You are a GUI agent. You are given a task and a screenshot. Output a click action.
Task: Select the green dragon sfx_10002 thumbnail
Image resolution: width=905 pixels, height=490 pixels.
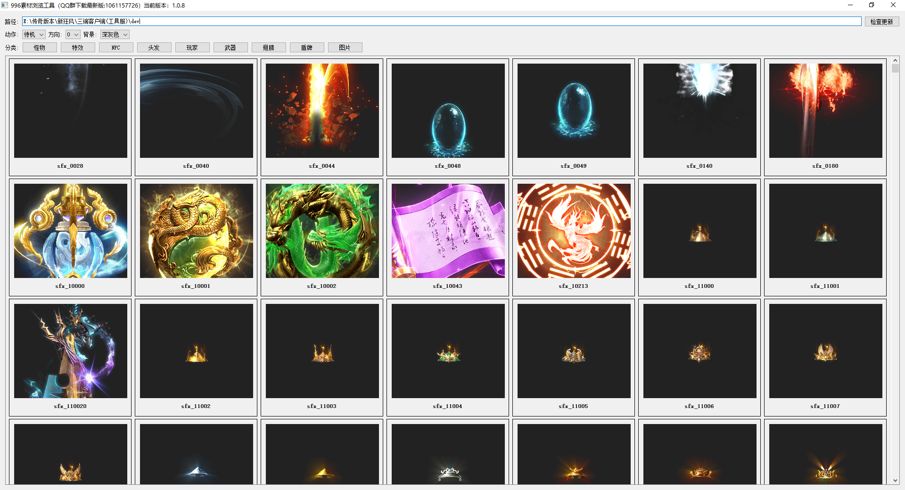[322, 231]
